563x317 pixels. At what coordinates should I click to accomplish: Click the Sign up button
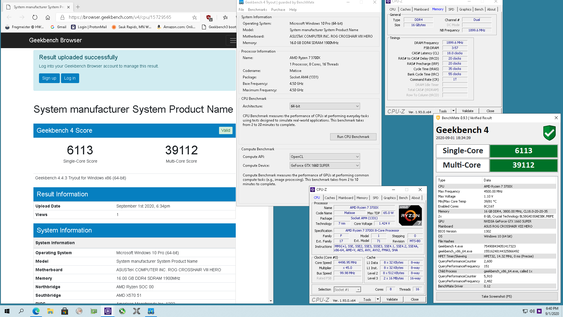pyautogui.click(x=49, y=78)
